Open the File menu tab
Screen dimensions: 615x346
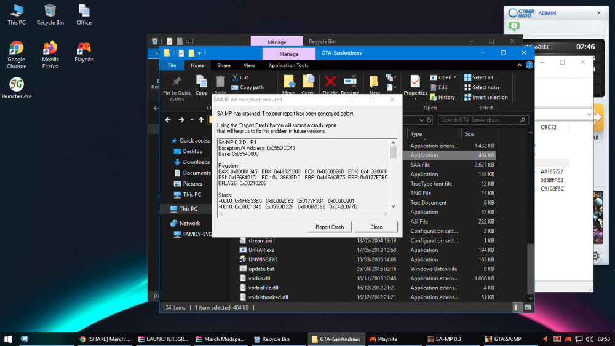(x=172, y=65)
